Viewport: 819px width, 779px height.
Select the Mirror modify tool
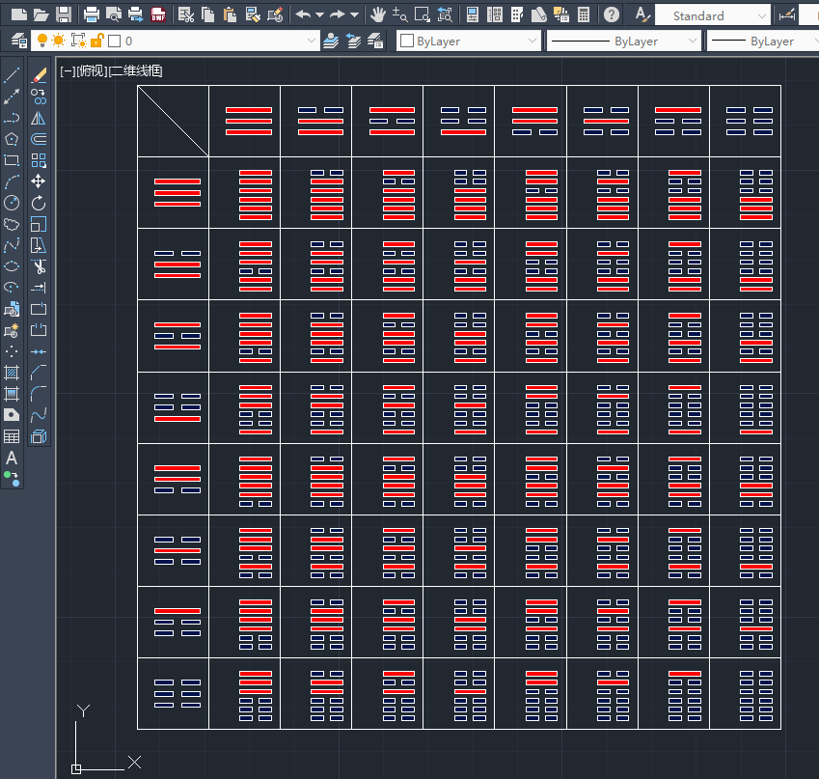39,118
